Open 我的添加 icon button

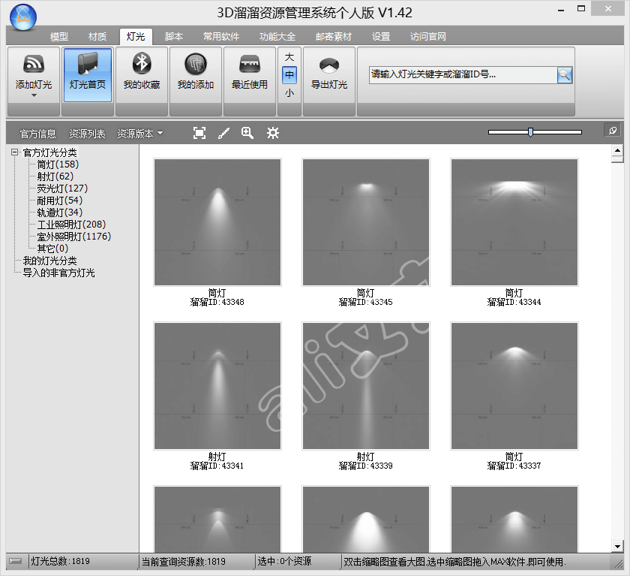[x=195, y=64]
